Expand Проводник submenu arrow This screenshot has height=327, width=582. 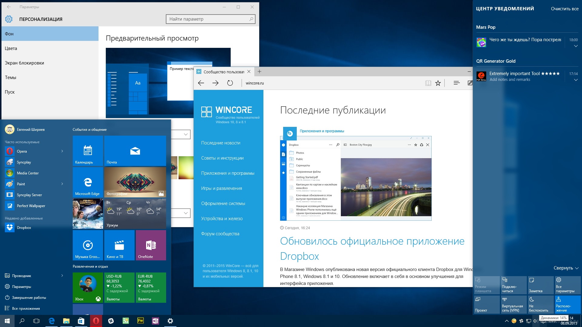(62, 276)
